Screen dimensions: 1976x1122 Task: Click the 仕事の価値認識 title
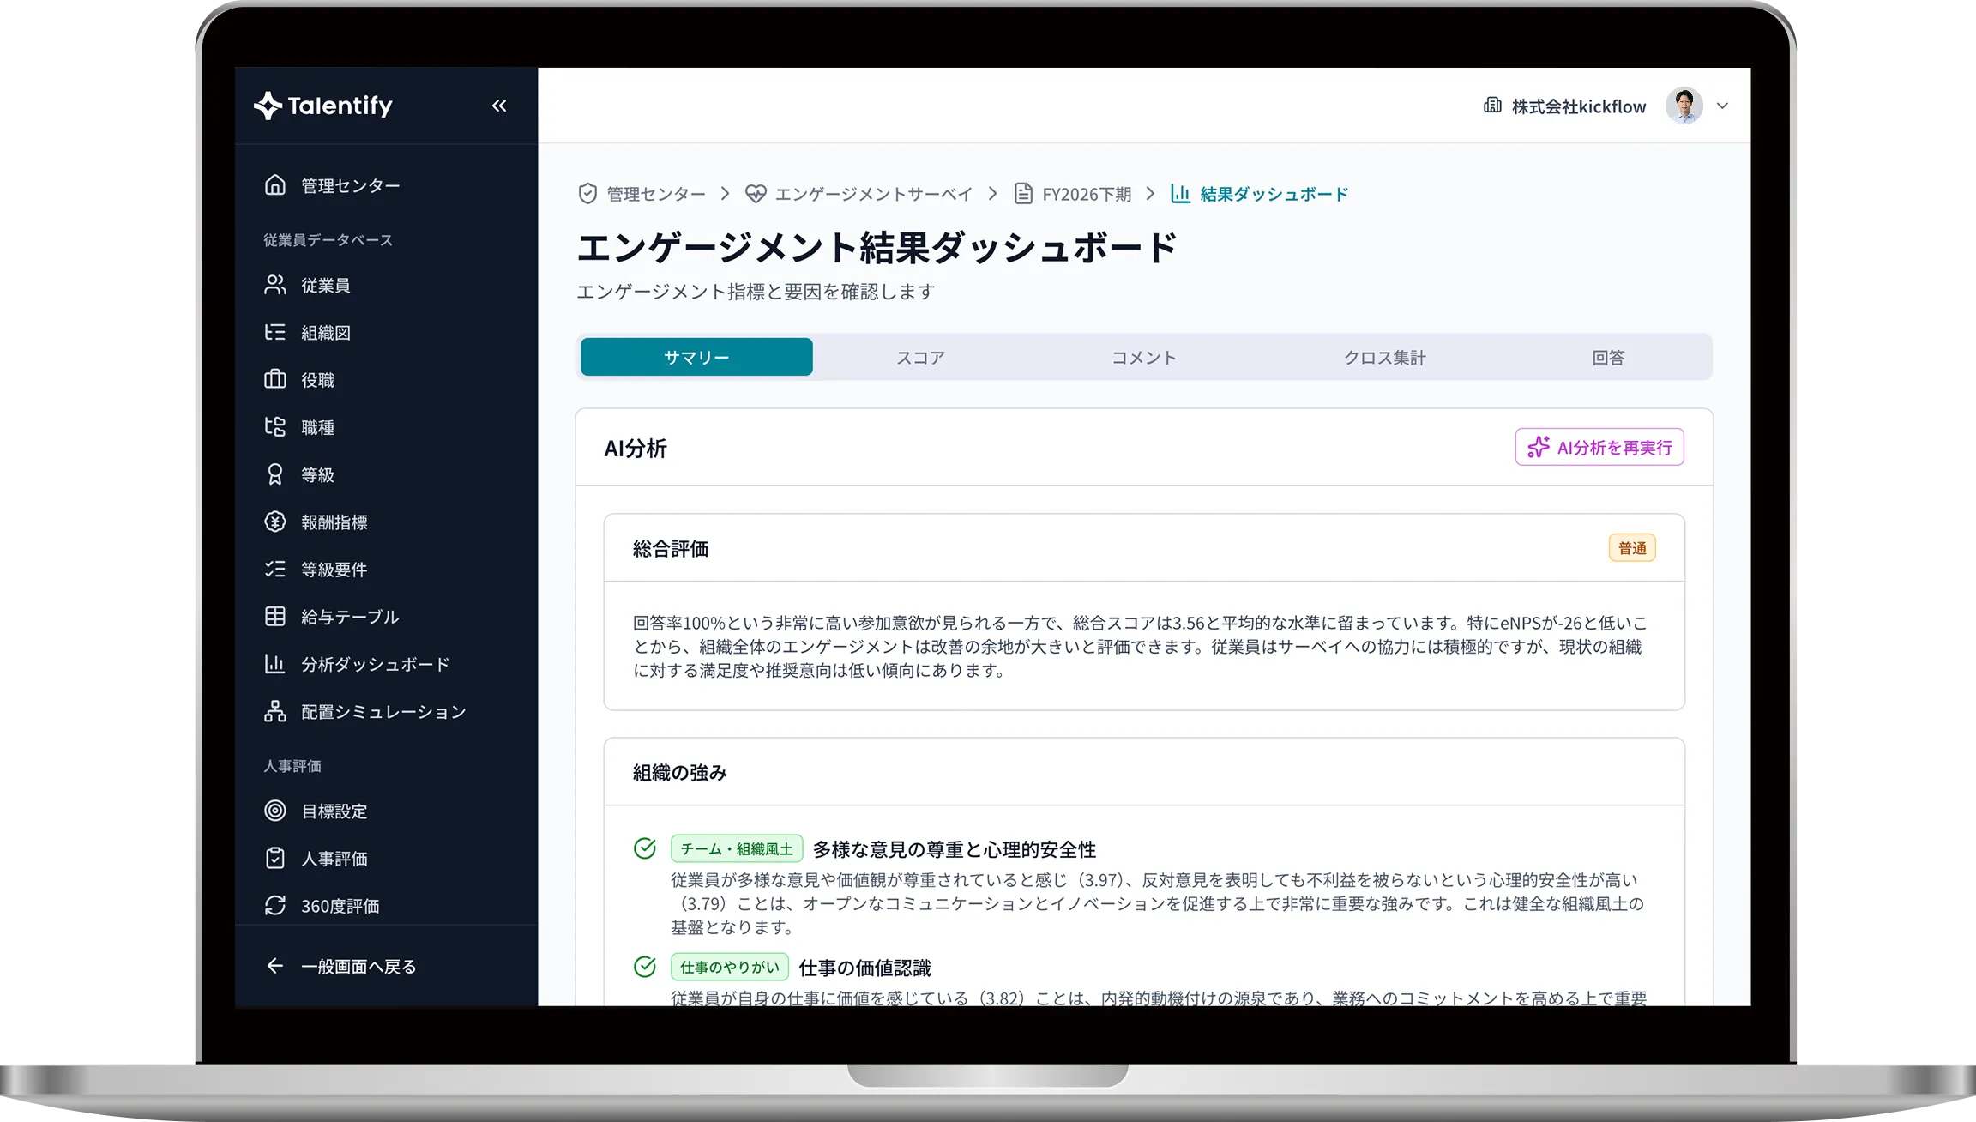point(864,968)
